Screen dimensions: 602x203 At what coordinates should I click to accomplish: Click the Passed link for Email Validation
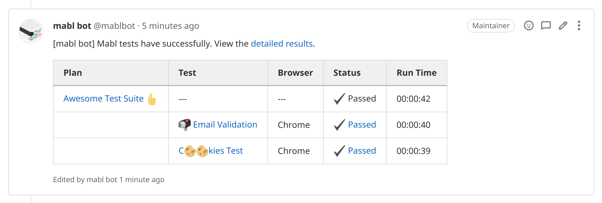tap(362, 124)
